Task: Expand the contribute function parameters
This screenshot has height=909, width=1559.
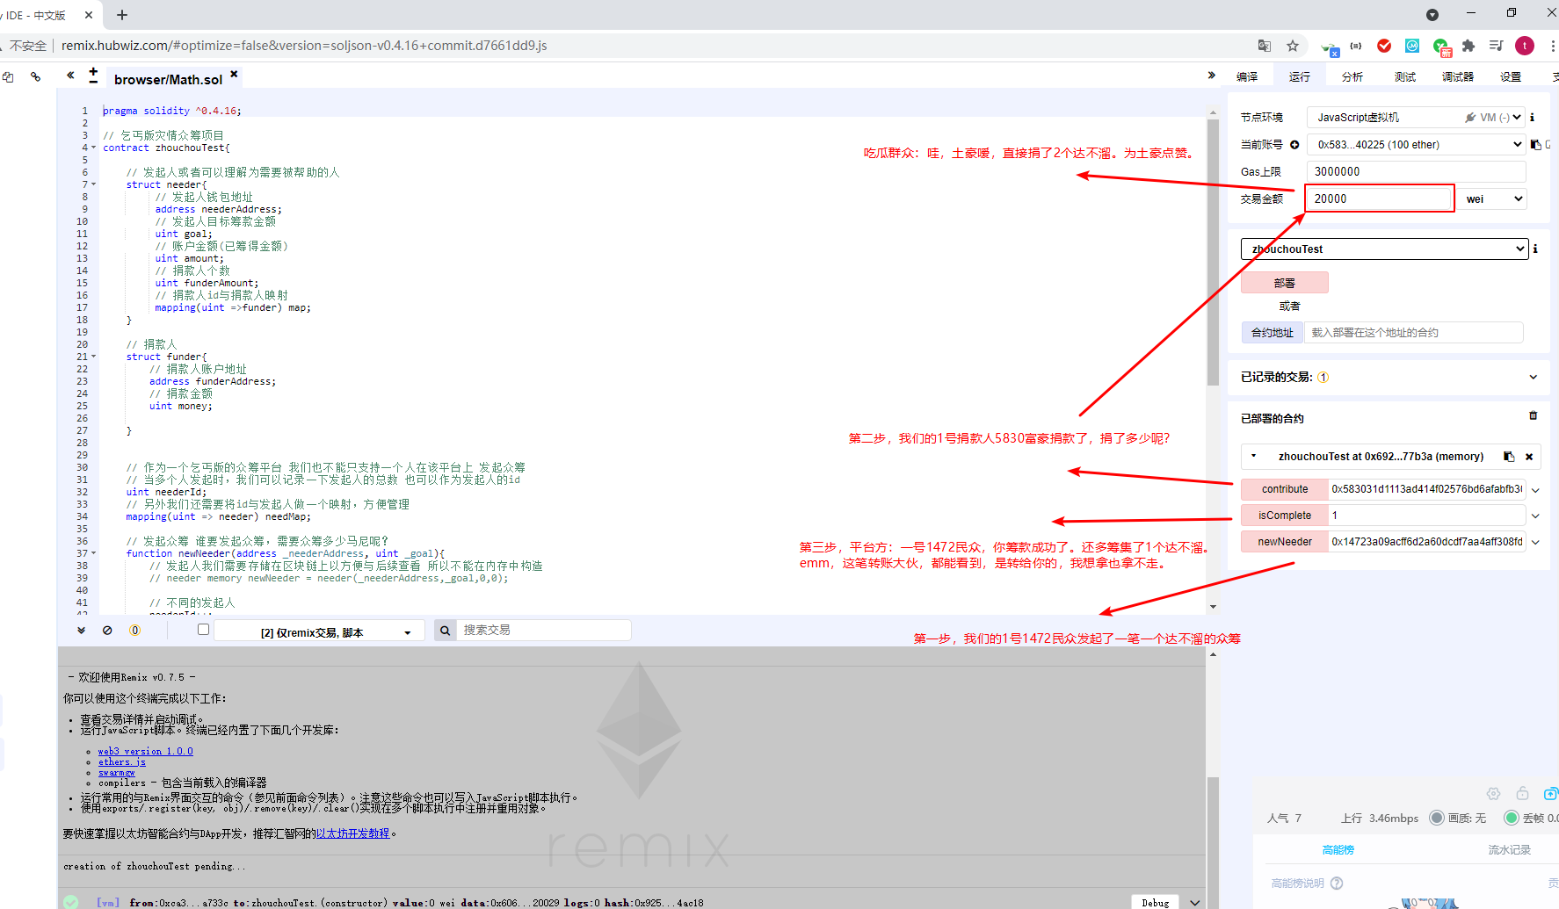Action: (x=1536, y=490)
